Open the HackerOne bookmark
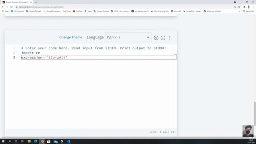Screen dimensions: 256x144 [x=192, y=11]
